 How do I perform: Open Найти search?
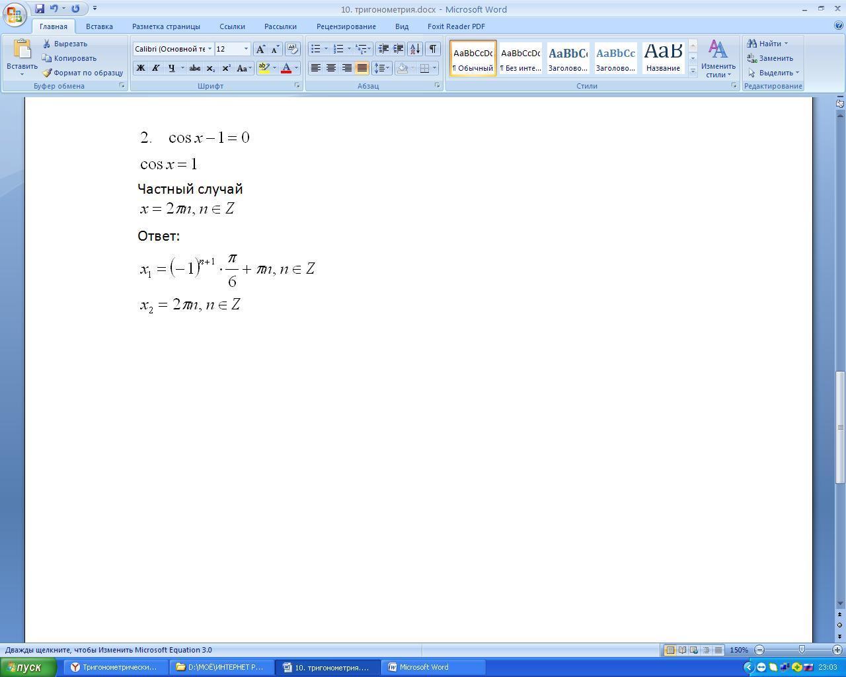[x=767, y=44]
